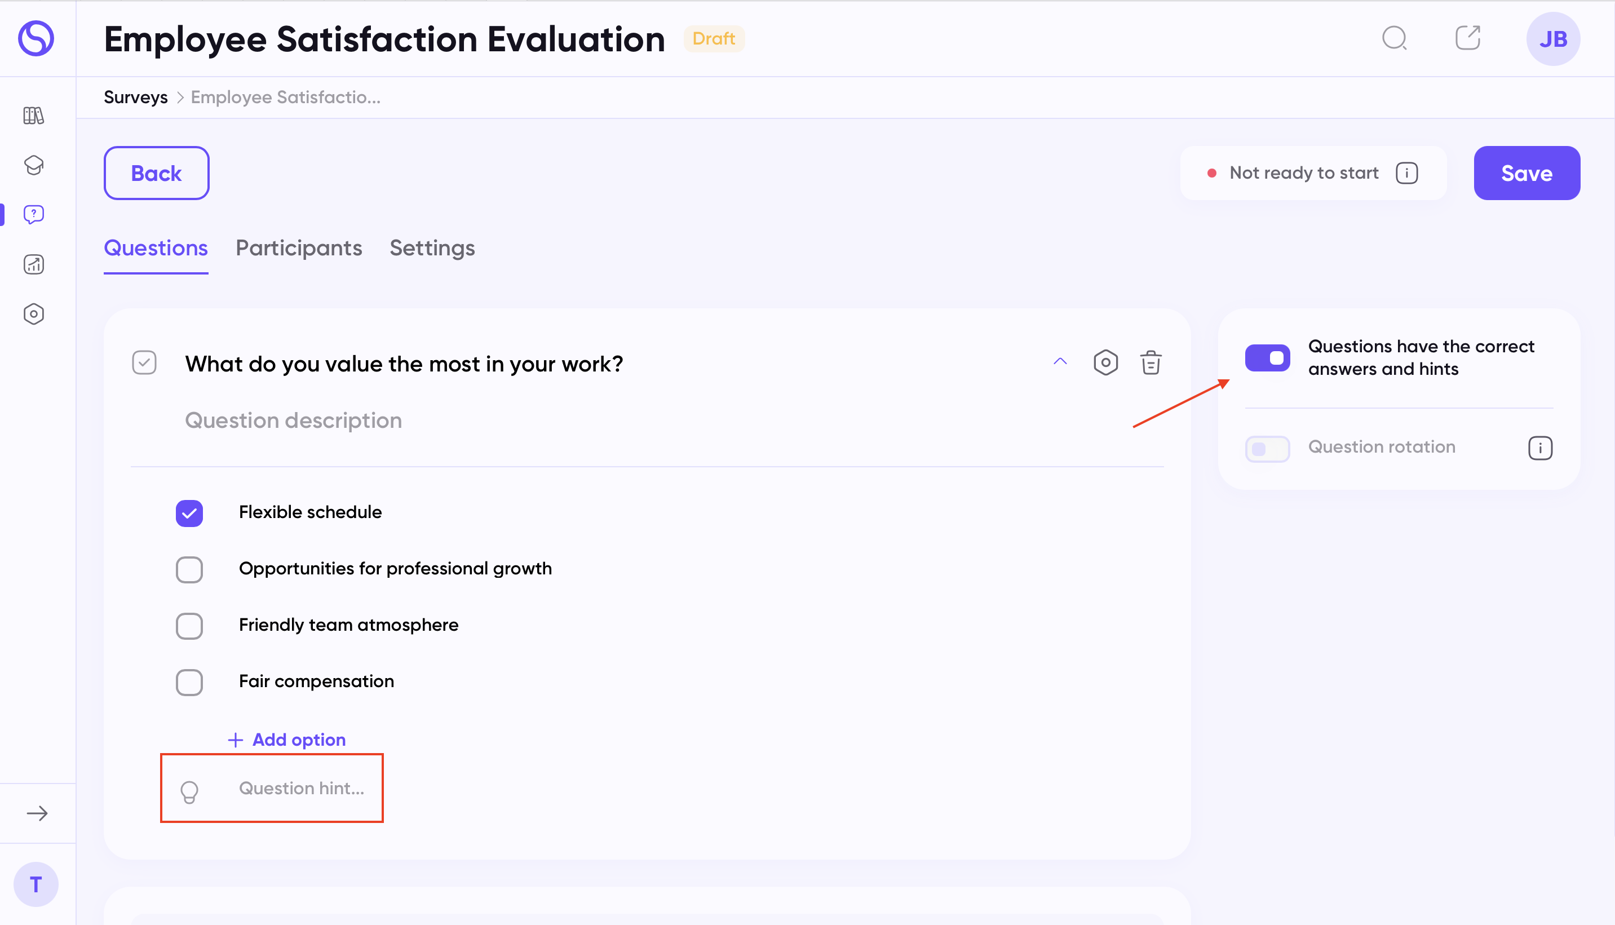Open question settings hexagon icon
Screen dimensions: 1615x925
(x=1105, y=363)
